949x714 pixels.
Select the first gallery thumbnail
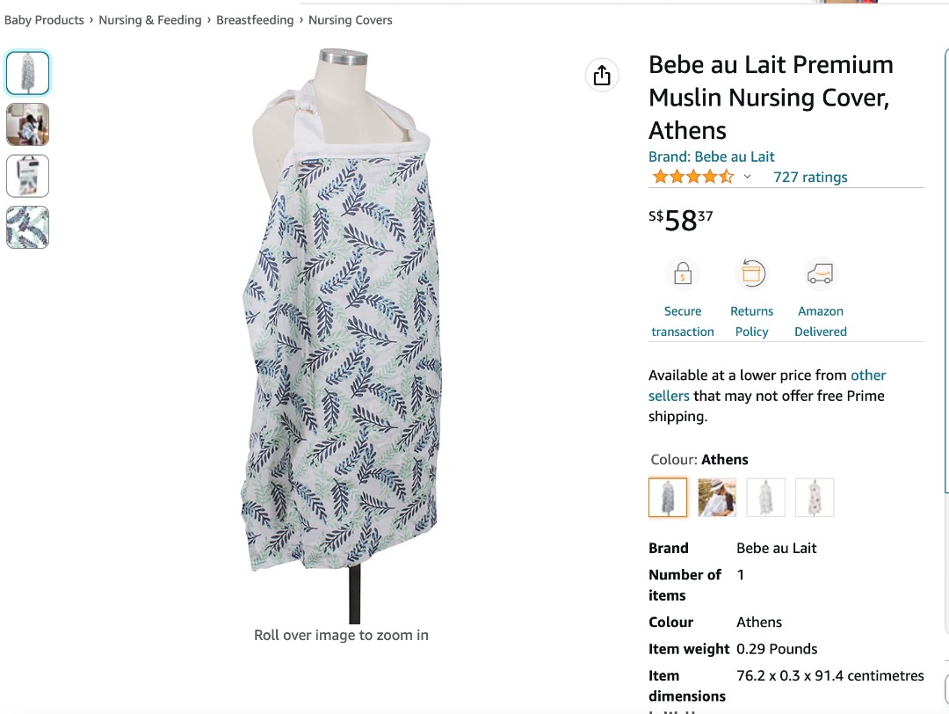click(27, 74)
